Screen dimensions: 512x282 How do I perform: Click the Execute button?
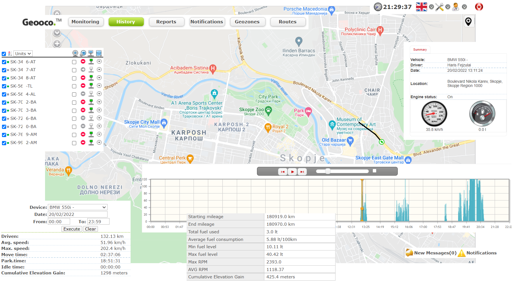[x=71, y=229]
